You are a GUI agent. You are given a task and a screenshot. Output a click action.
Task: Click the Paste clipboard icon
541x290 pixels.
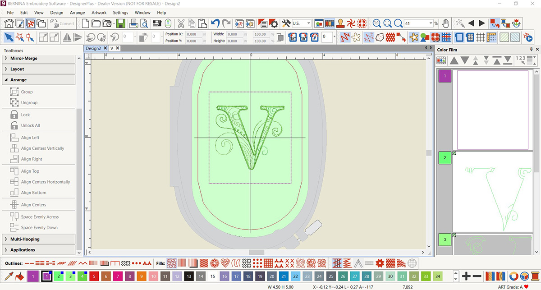pos(202,23)
